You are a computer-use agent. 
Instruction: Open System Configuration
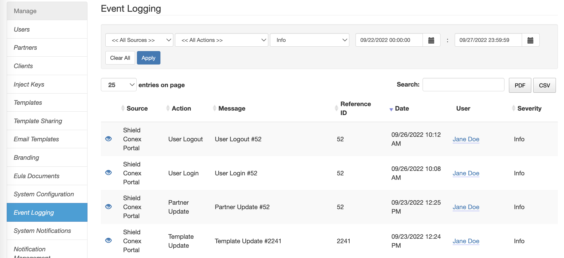(x=47, y=194)
